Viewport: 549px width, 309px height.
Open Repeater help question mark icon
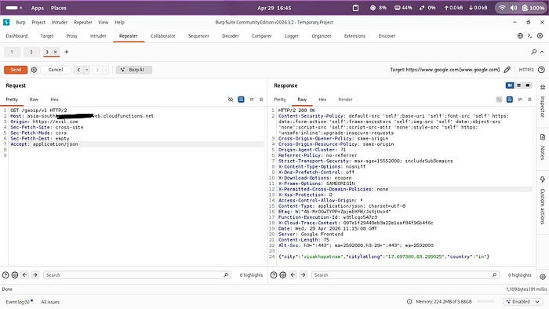[541, 70]
